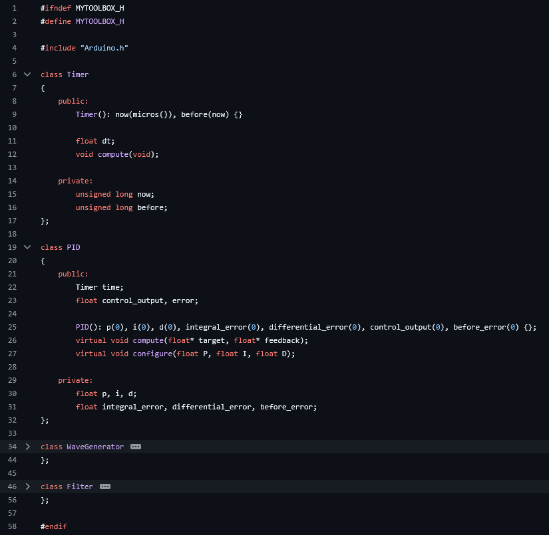Click line number 4 for the include

pos(13,48)
